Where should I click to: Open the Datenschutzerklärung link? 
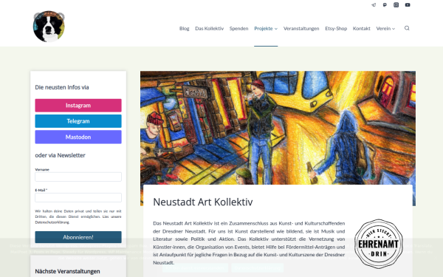click(x=52, y=222)
